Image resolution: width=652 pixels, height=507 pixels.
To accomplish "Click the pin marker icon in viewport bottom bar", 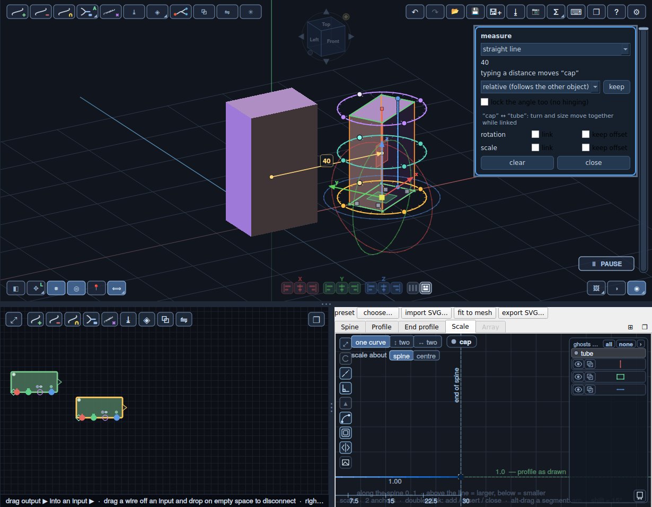I will point(96,288).
